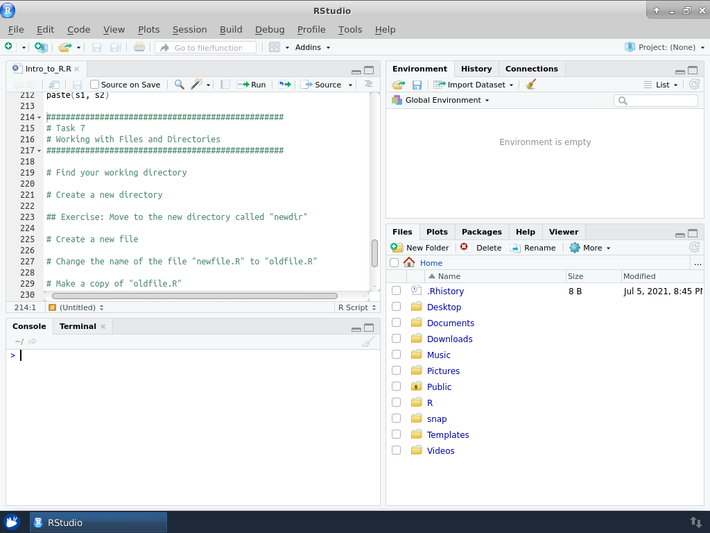This screenshot has height=533, width=710.
Task: Refresh the Files pane listing
Action: click(694, 248)
